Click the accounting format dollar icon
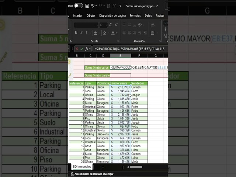 click(166, 29)
